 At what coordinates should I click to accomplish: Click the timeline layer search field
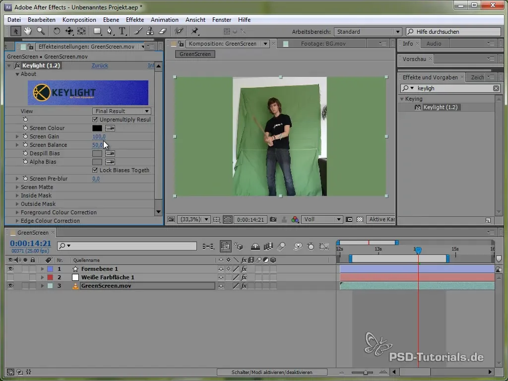[127, 246]
